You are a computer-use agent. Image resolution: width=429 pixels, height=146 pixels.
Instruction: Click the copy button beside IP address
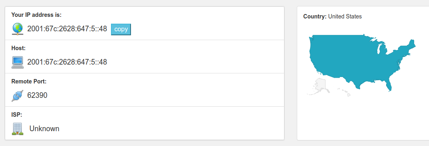121,29
